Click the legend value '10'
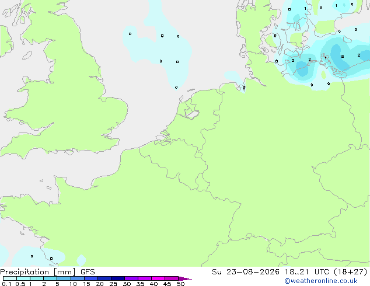Viewport: 370px width, 286px height. (x=73, y=284)
